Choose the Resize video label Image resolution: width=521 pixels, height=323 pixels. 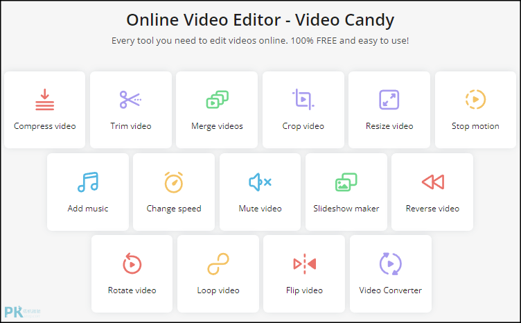coord(389,126)
